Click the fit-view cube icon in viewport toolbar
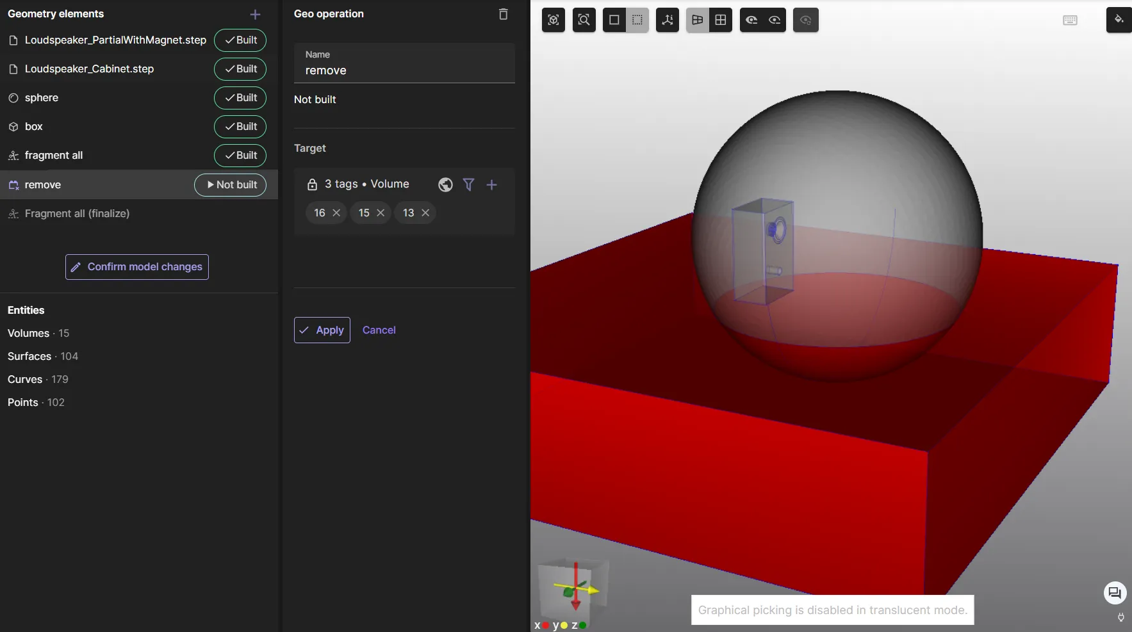1132x632 pixels. click(554, 20)
